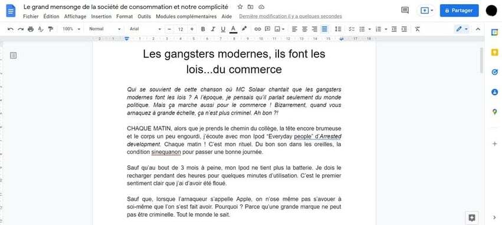Insert a link
502x225 pixels.
(x=258, y=29)
